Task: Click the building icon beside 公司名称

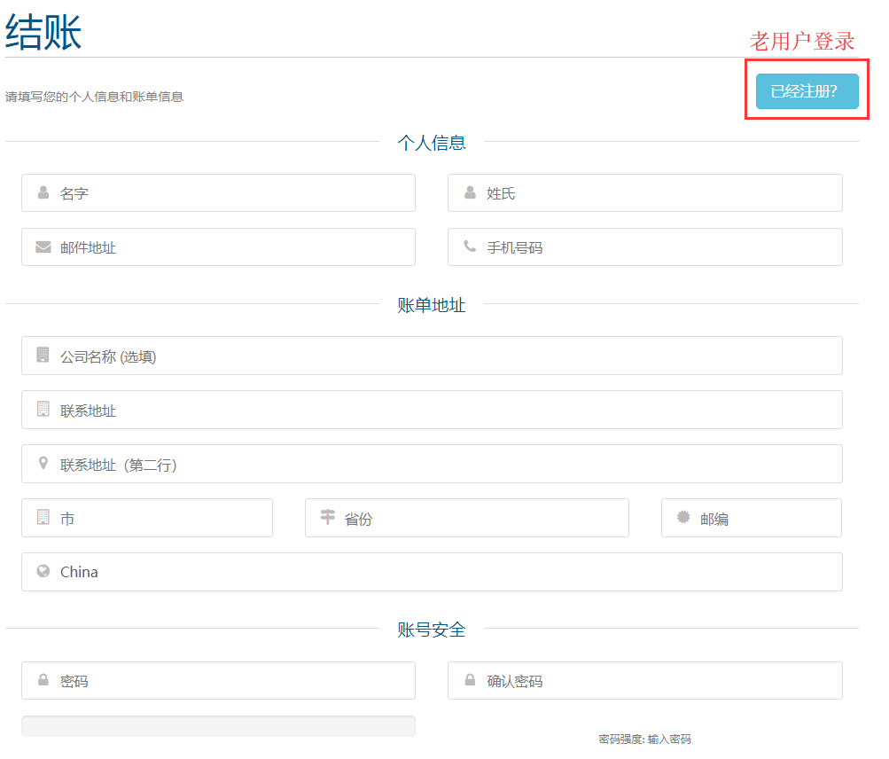Action: click(43, 356)
